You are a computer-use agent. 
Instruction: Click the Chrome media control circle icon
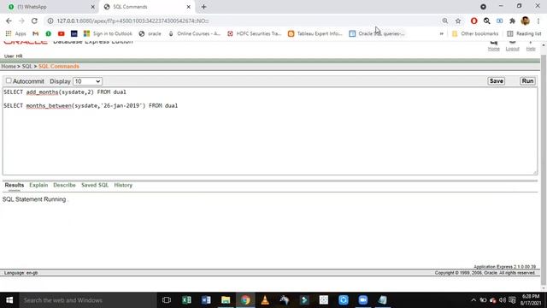click(x=483, y=7)
